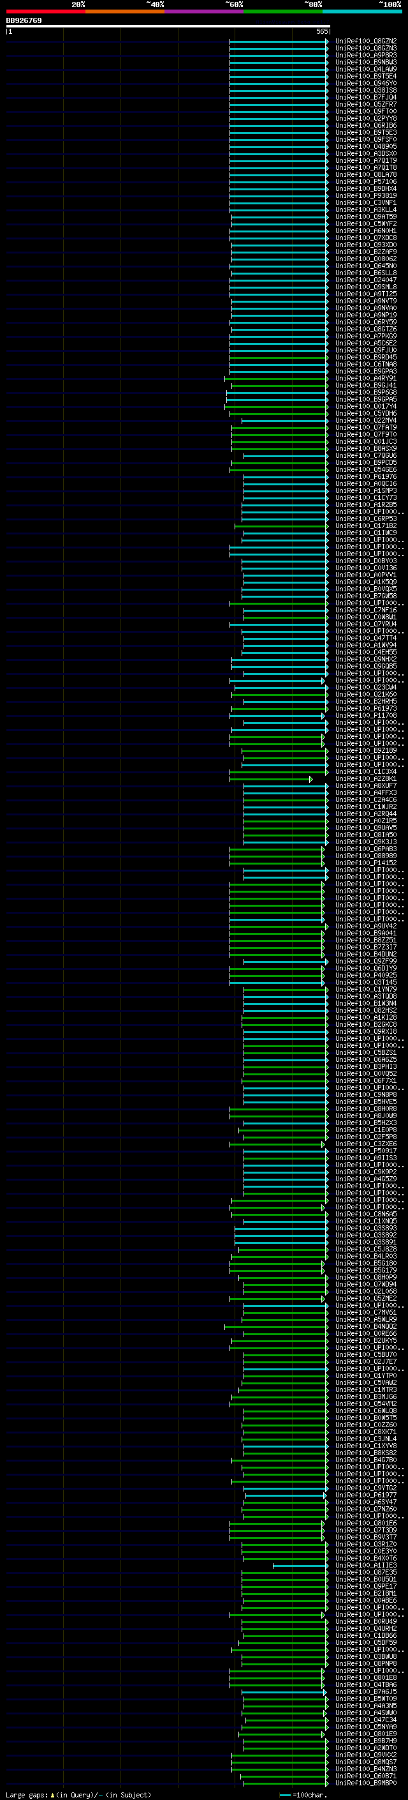The height and width of the screenshot is (1800, 408).
Task: Select the UniRef100_Q38IS8 label
Action: (x=366, y=90)
